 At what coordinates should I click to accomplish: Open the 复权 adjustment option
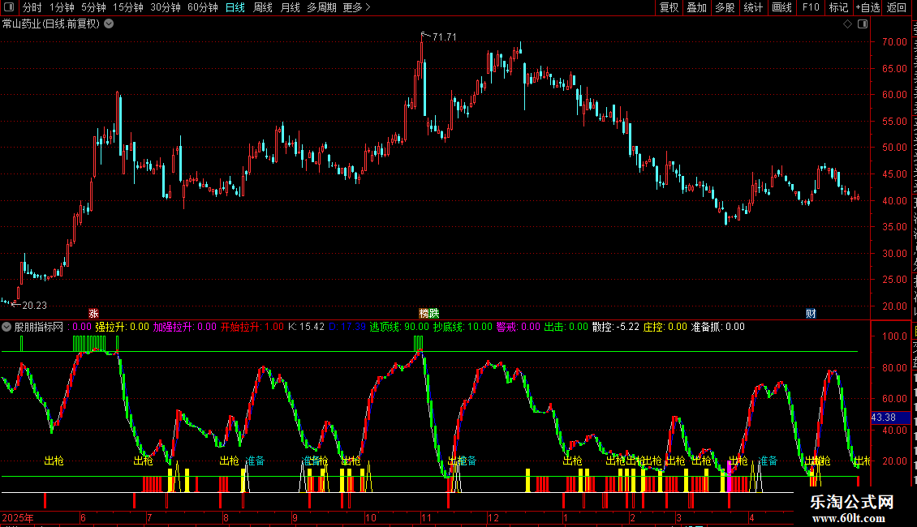click(x=669, y=7)
